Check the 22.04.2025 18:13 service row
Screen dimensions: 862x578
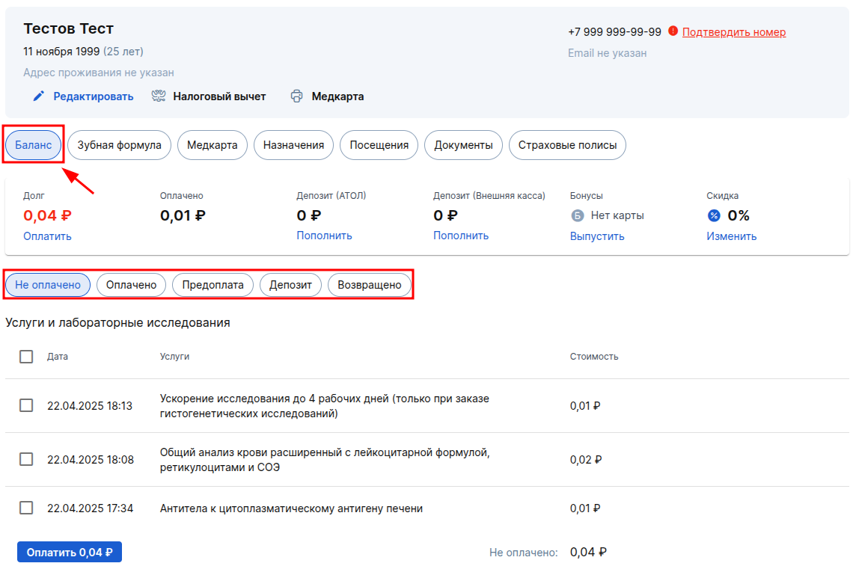coord(26,405)
